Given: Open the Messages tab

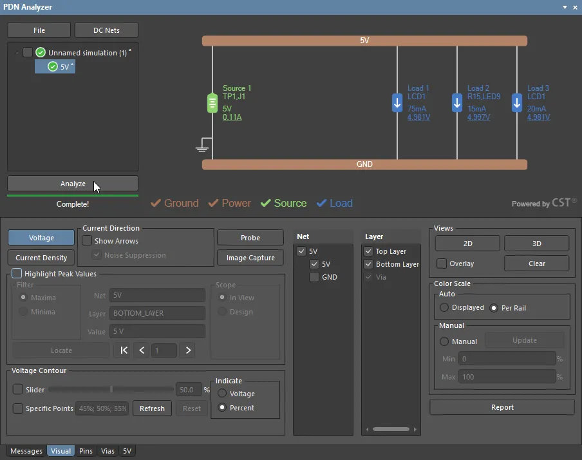Looking at the screenshot, I should 26,451.
